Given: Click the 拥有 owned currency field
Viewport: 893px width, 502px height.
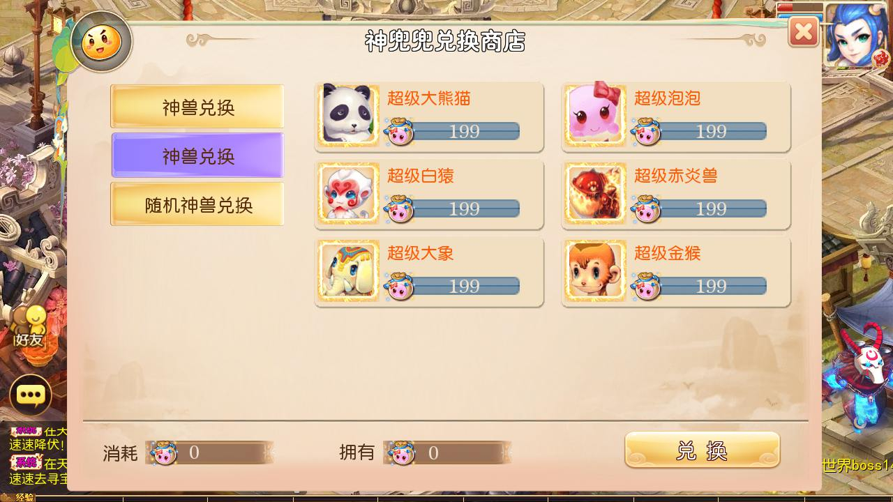Looking at the screenshot, I should pos(447,452).
